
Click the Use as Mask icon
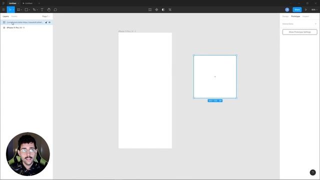[163, 9]
